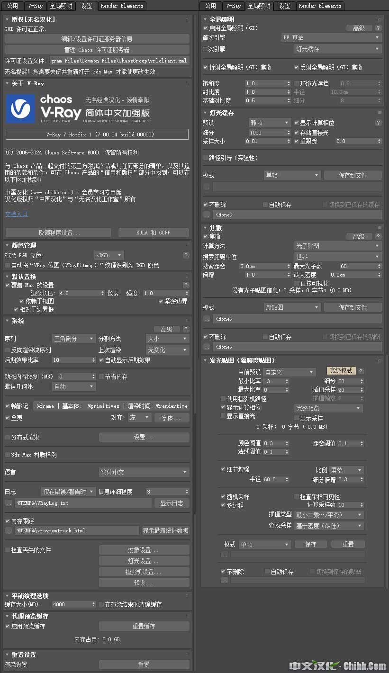Click the help '?' button in 全局照明 rollout
This screenshot has height=673, width=389.
click(378, 28)
